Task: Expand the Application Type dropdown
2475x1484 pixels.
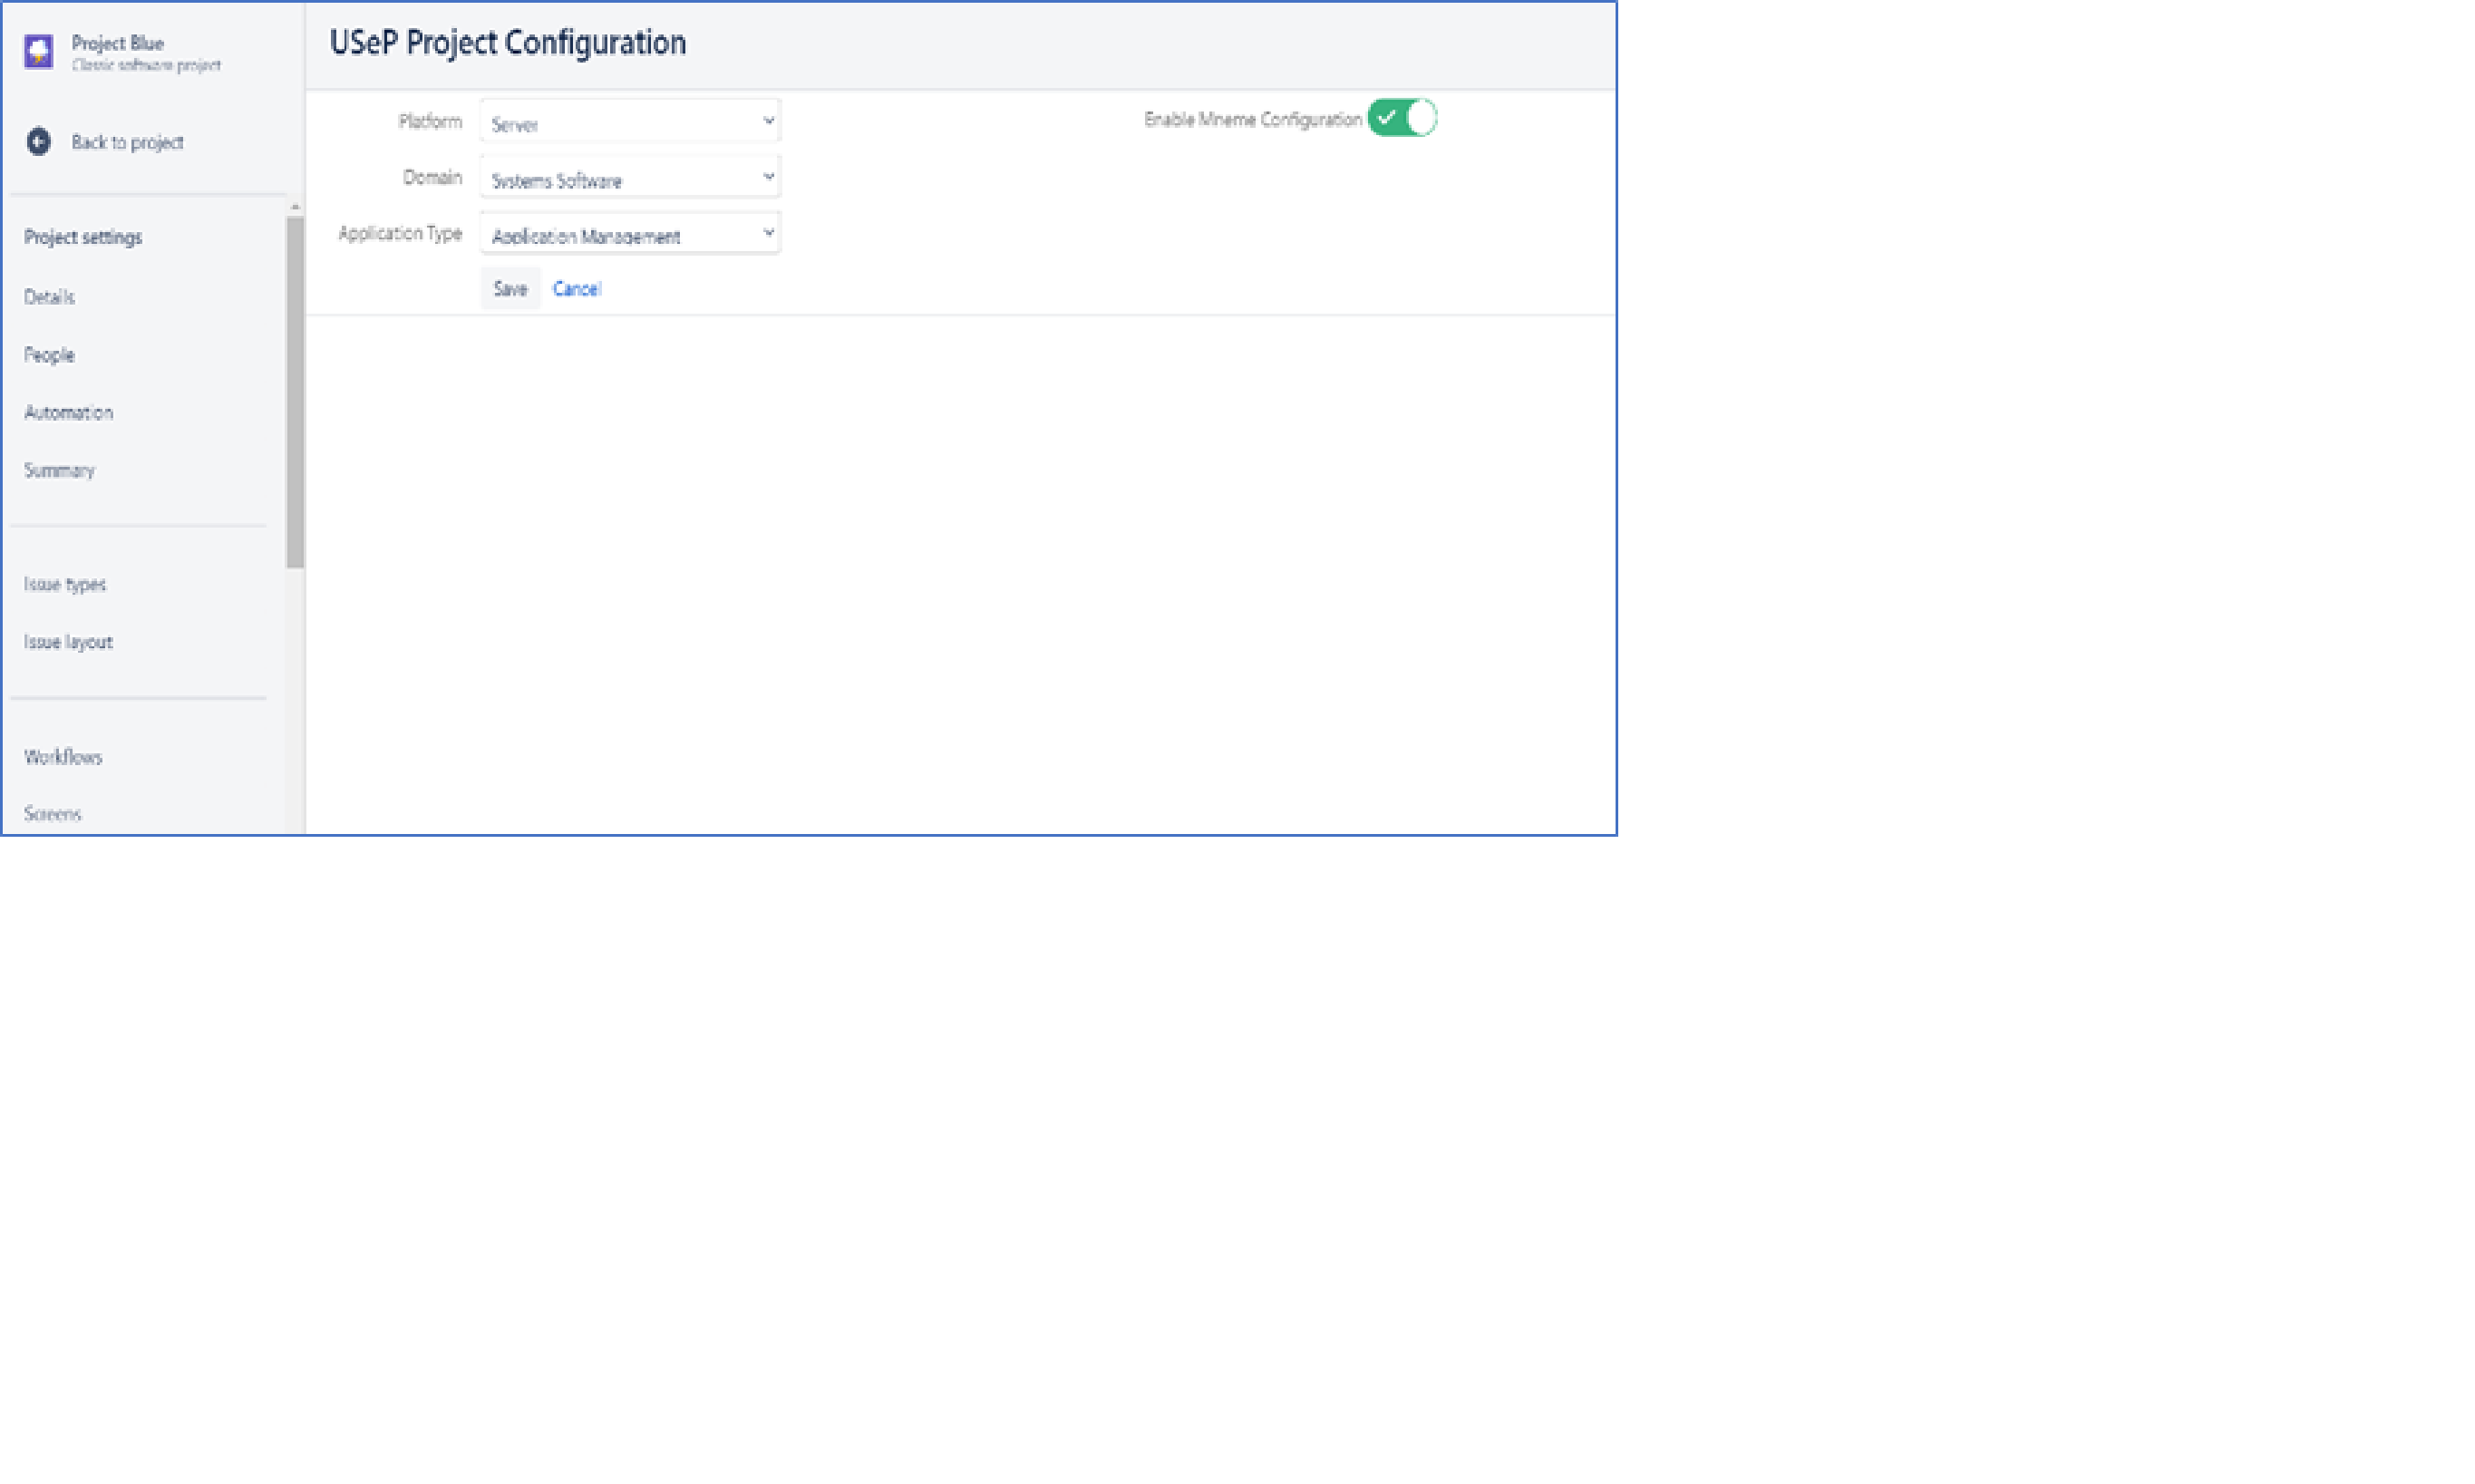Action: [629, 234]
